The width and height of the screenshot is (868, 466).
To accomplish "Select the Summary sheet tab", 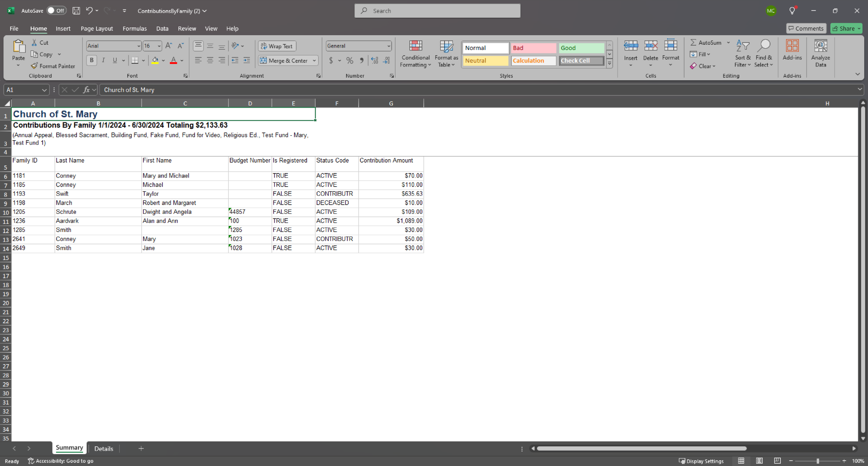I will [x=69, y=448].
